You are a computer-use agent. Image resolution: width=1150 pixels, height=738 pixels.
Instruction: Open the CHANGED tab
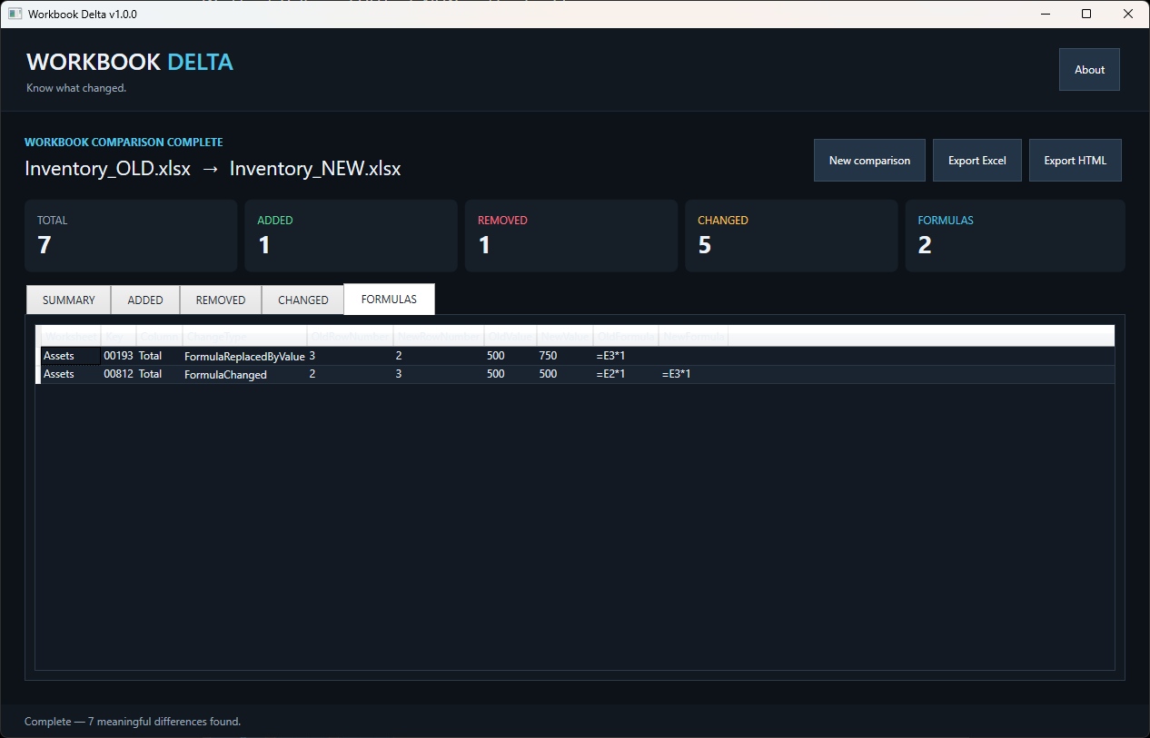tap(303, 300)
